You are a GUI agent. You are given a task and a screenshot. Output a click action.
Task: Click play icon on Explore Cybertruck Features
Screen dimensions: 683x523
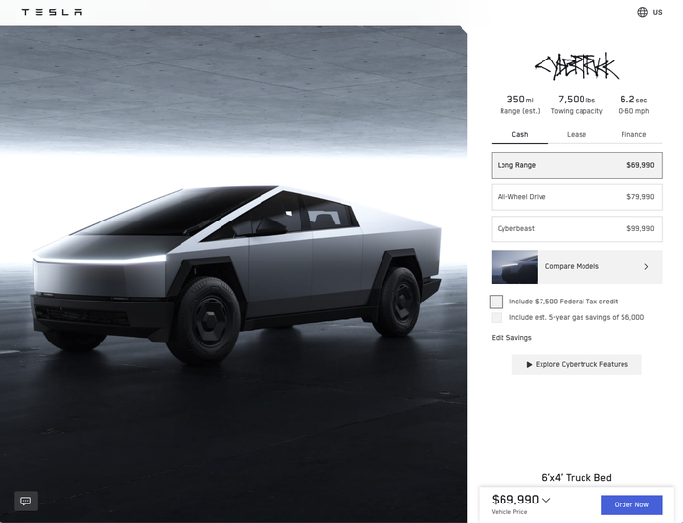(x=529, y=364)
